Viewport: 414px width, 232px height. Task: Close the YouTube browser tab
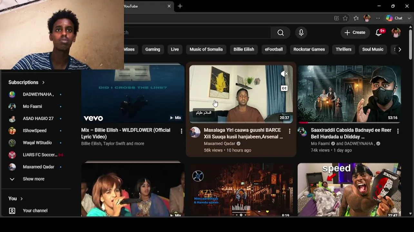(169, 6)
